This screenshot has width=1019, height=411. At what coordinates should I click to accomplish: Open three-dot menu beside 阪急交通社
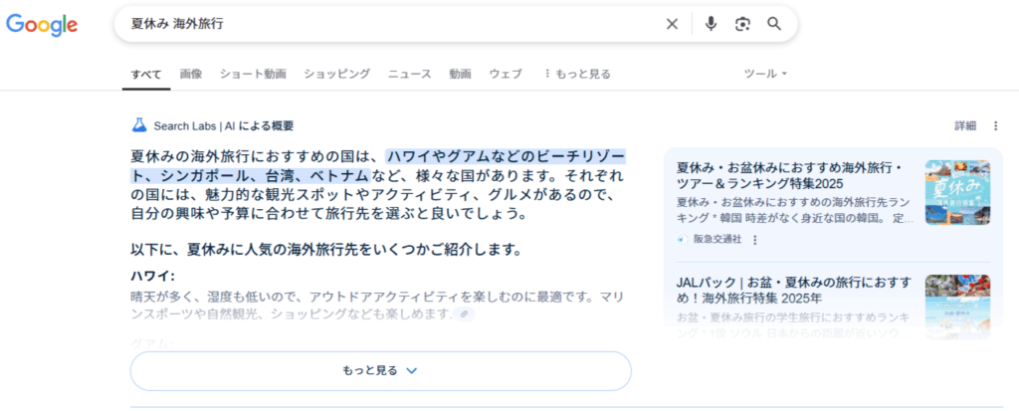[754, 239]
